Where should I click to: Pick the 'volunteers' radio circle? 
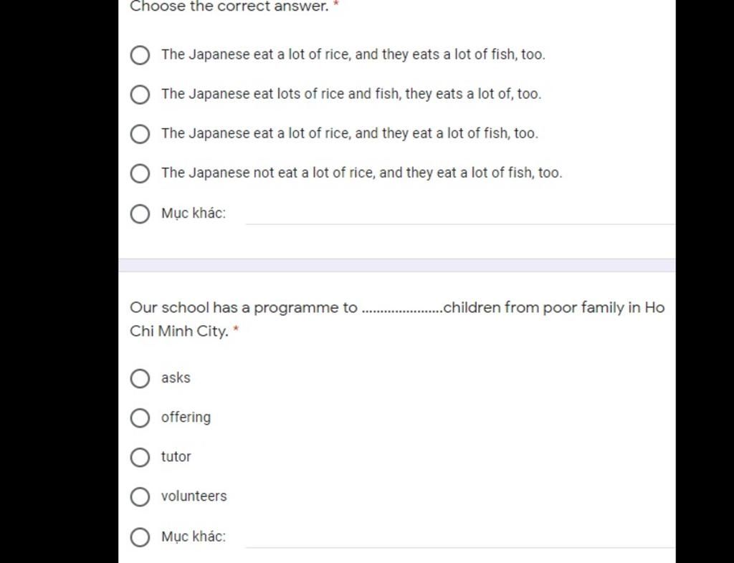(140, 496)
